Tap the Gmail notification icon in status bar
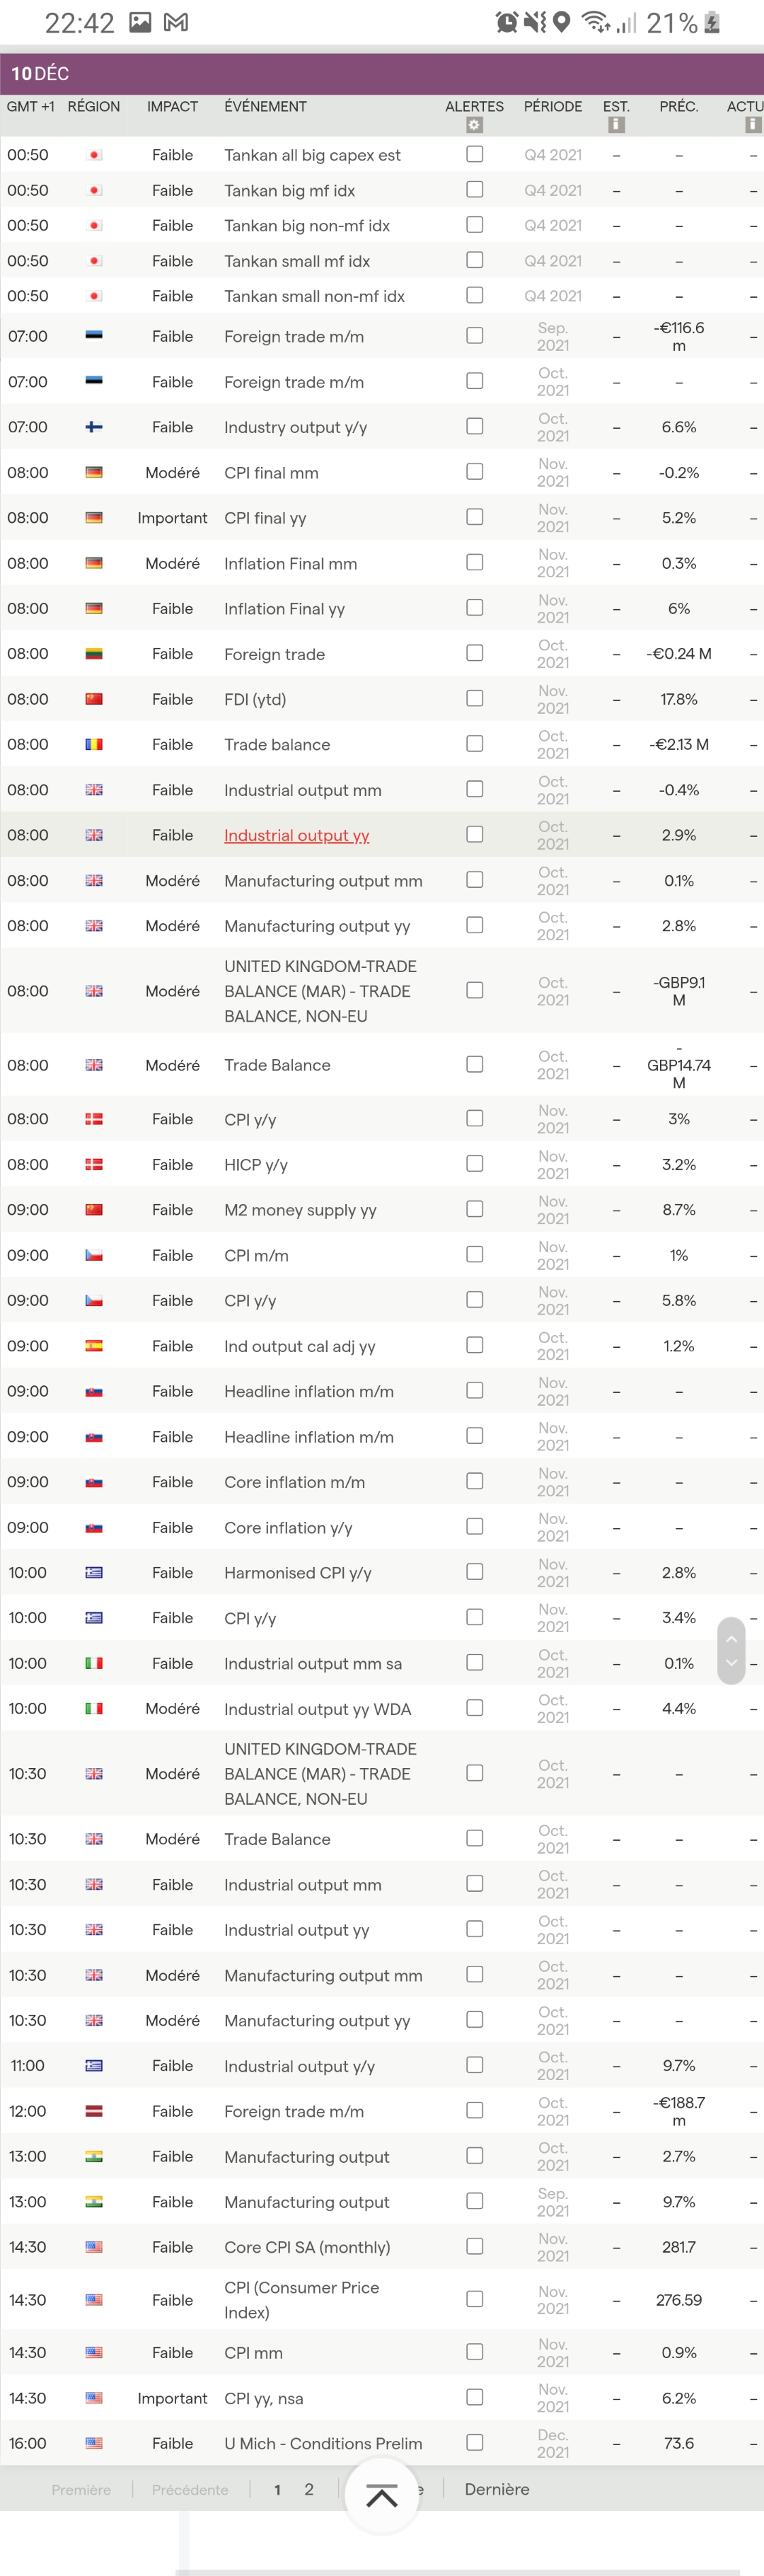This screenshot has width=764, height=2576. (x=176, y=22)
